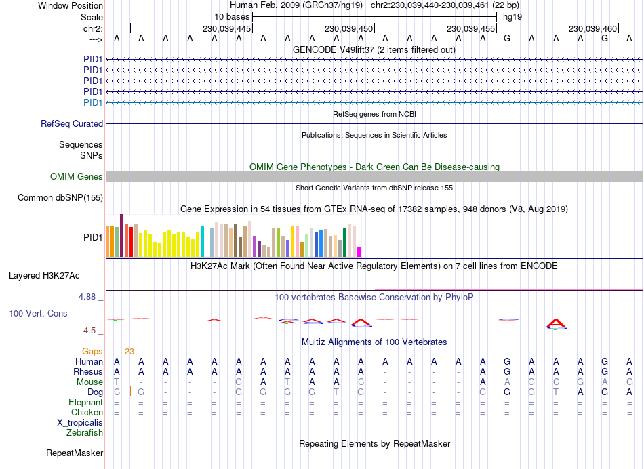Image resolution: width=644 pixels, height=469 pixels.
Task: Click the X_tropicalis row label
Action: tap(80, 423)
